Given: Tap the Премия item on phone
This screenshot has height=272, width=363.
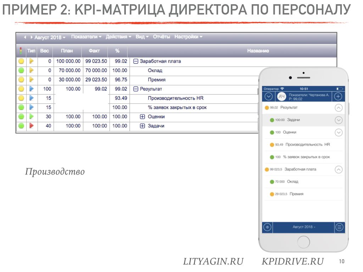Looking at the screenshot, I should [303, 194].
